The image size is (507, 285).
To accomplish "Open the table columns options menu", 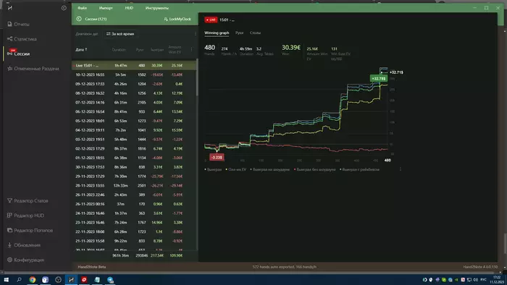I will pyautogui.click(x=191, y=49).
